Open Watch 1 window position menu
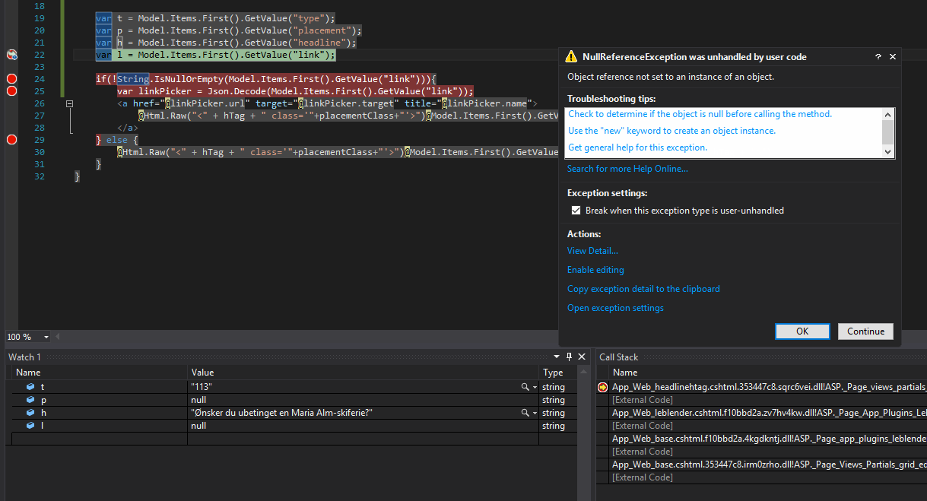Screen dimensions: 927x501 click(557, 357)
